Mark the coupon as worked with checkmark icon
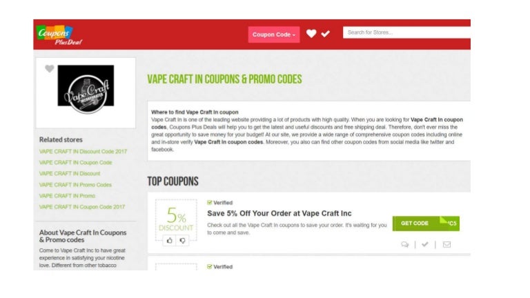Viewport: 530px width, 298px height. [425, 244]
